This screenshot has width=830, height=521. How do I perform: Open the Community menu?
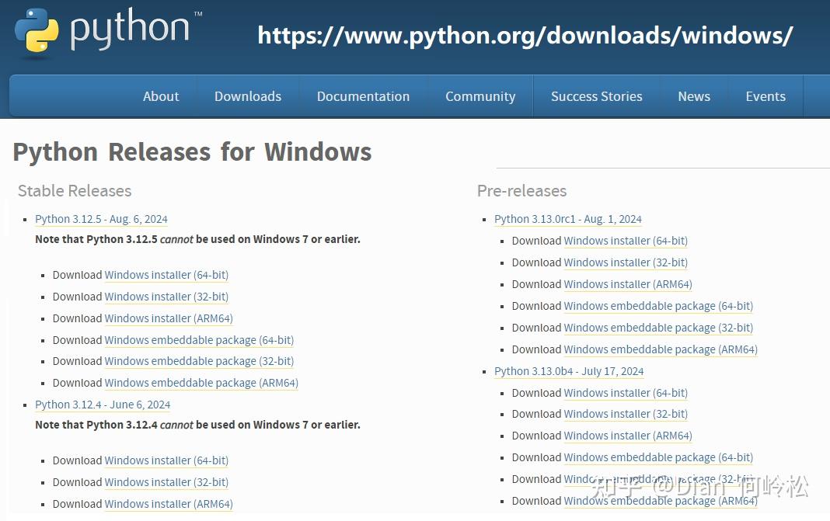click(x=480, y=96)
